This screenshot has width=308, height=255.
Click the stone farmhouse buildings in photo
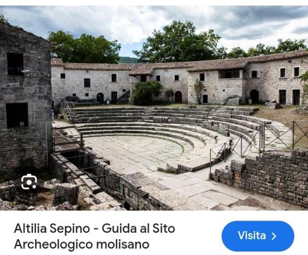click(x=180, y=82)
